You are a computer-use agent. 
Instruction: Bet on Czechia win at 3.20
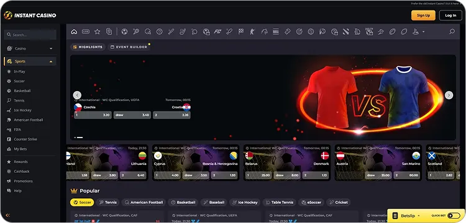point(93,115)
